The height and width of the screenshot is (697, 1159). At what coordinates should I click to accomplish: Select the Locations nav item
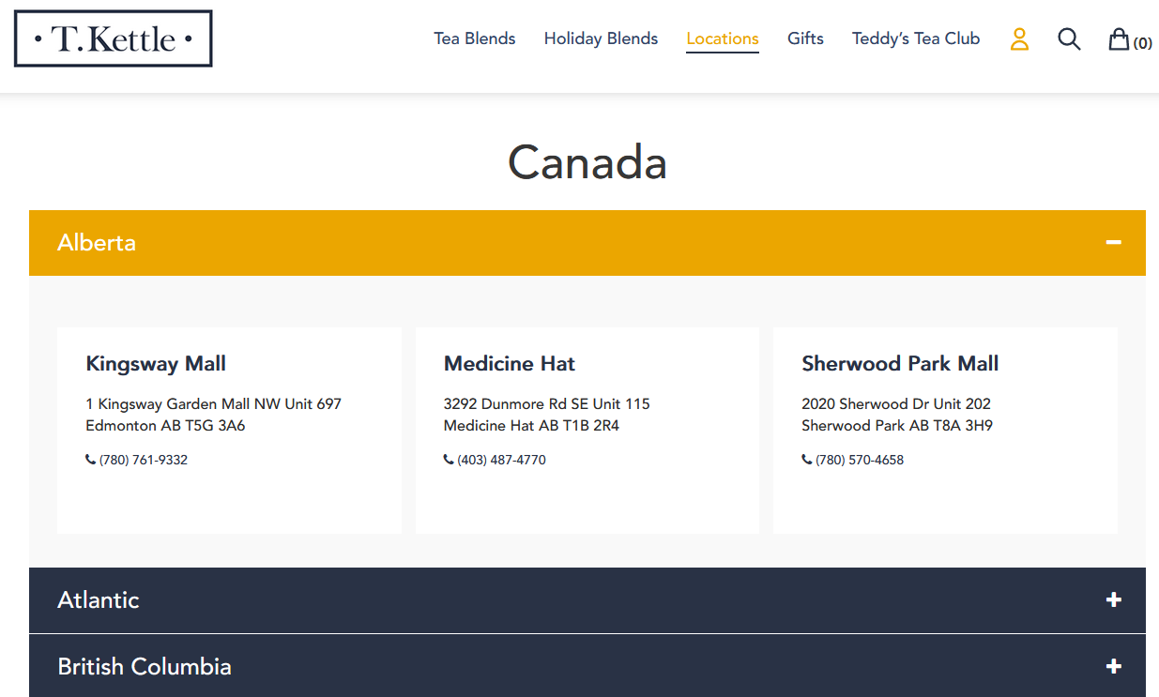[x=723, y=38]
